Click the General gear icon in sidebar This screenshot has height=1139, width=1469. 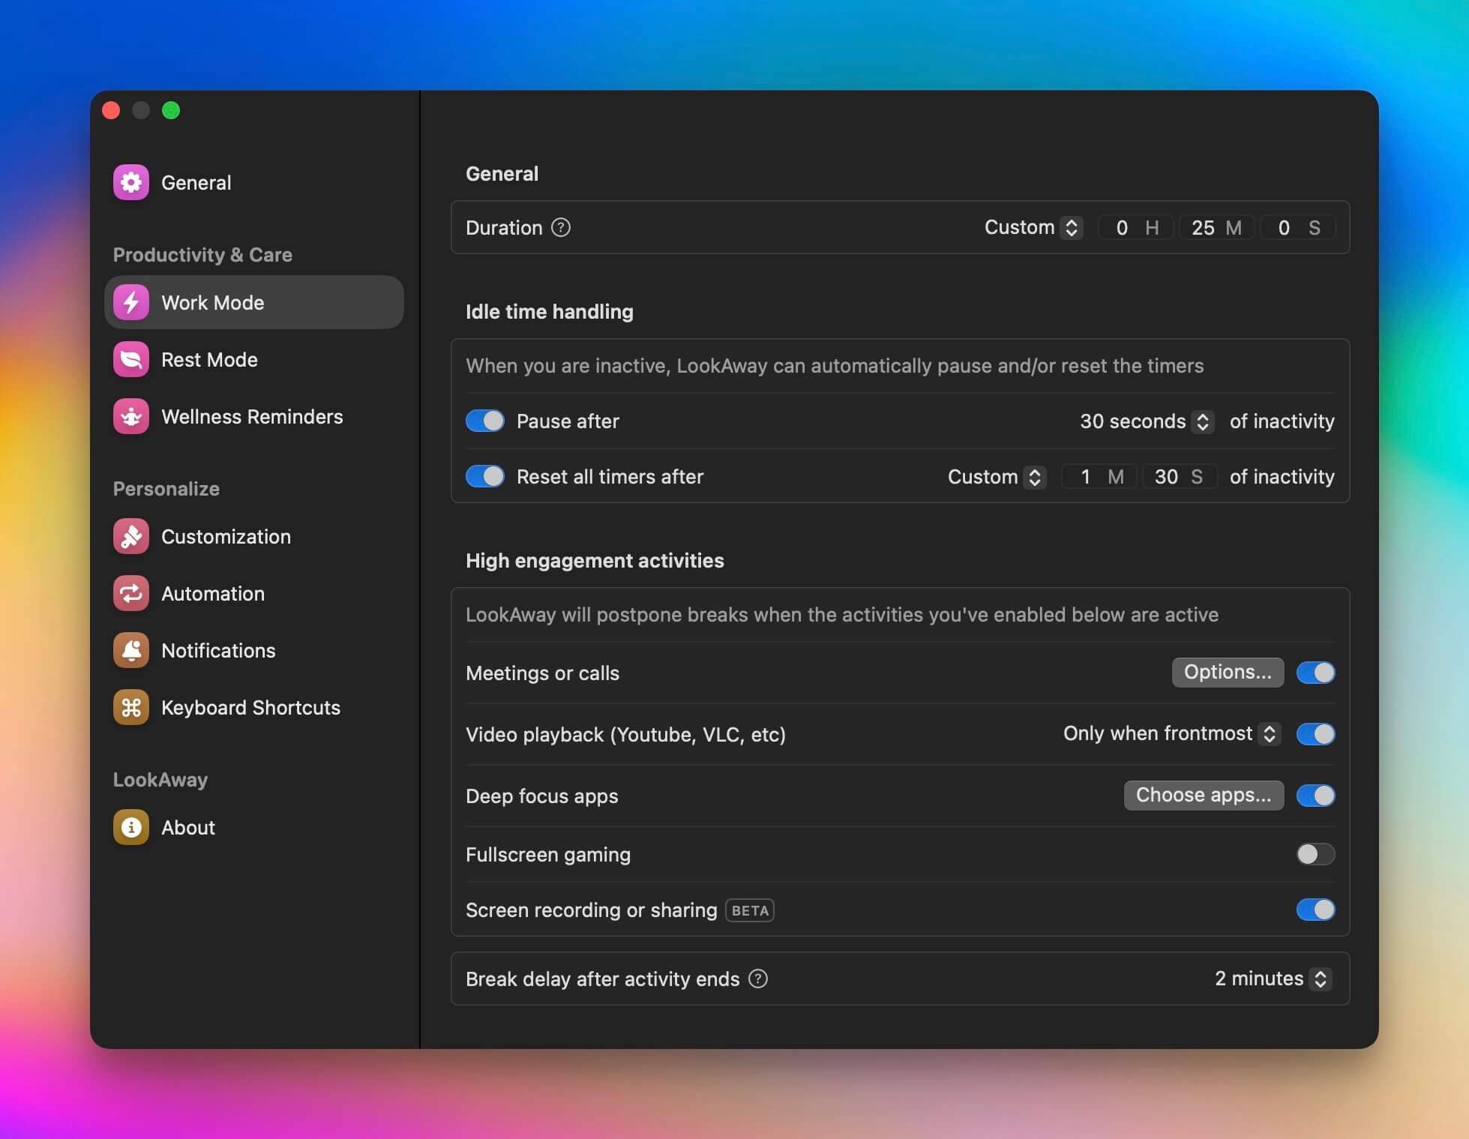pyautogui.click(x=131, y=182)
